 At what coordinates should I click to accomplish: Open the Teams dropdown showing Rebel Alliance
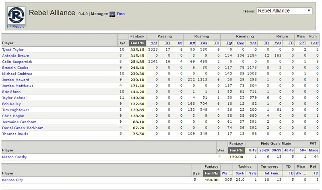tap(284, 11)
